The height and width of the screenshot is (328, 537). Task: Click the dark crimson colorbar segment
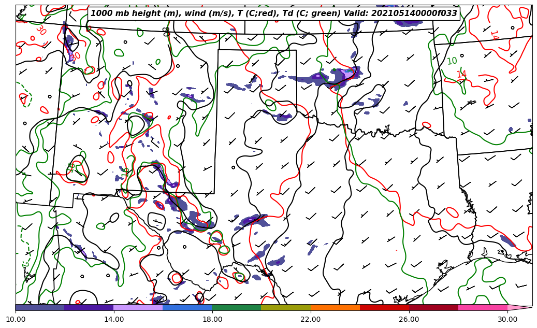click(433, 307)
